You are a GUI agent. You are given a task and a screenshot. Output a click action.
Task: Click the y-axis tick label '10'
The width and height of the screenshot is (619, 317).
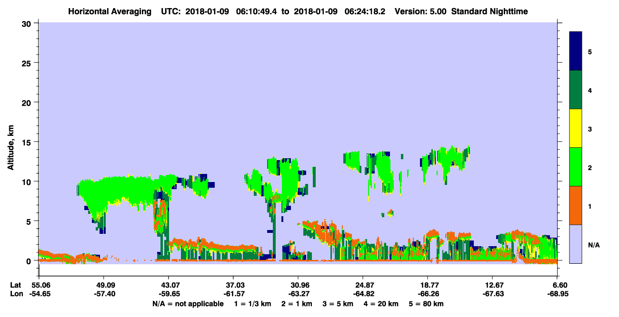pos(28,182)
